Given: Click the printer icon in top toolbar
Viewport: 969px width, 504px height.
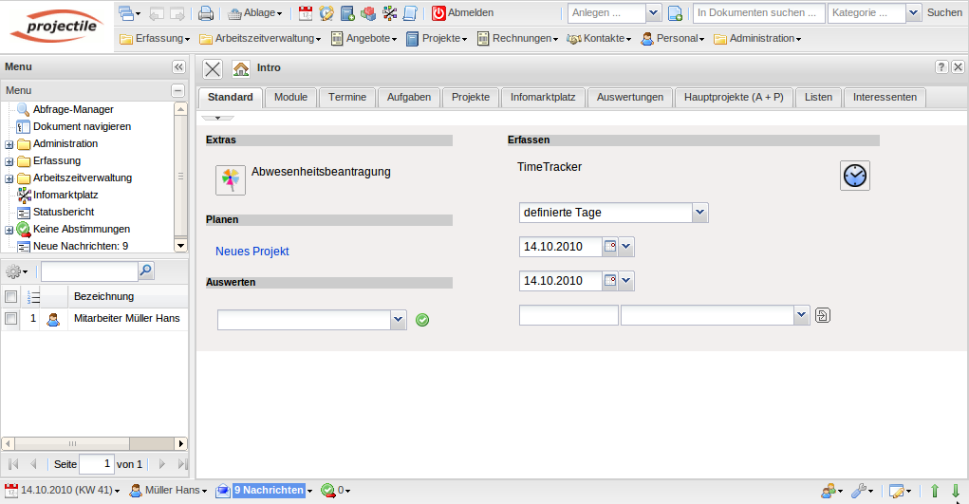Looking at the screenshot, I should [206, 13].
